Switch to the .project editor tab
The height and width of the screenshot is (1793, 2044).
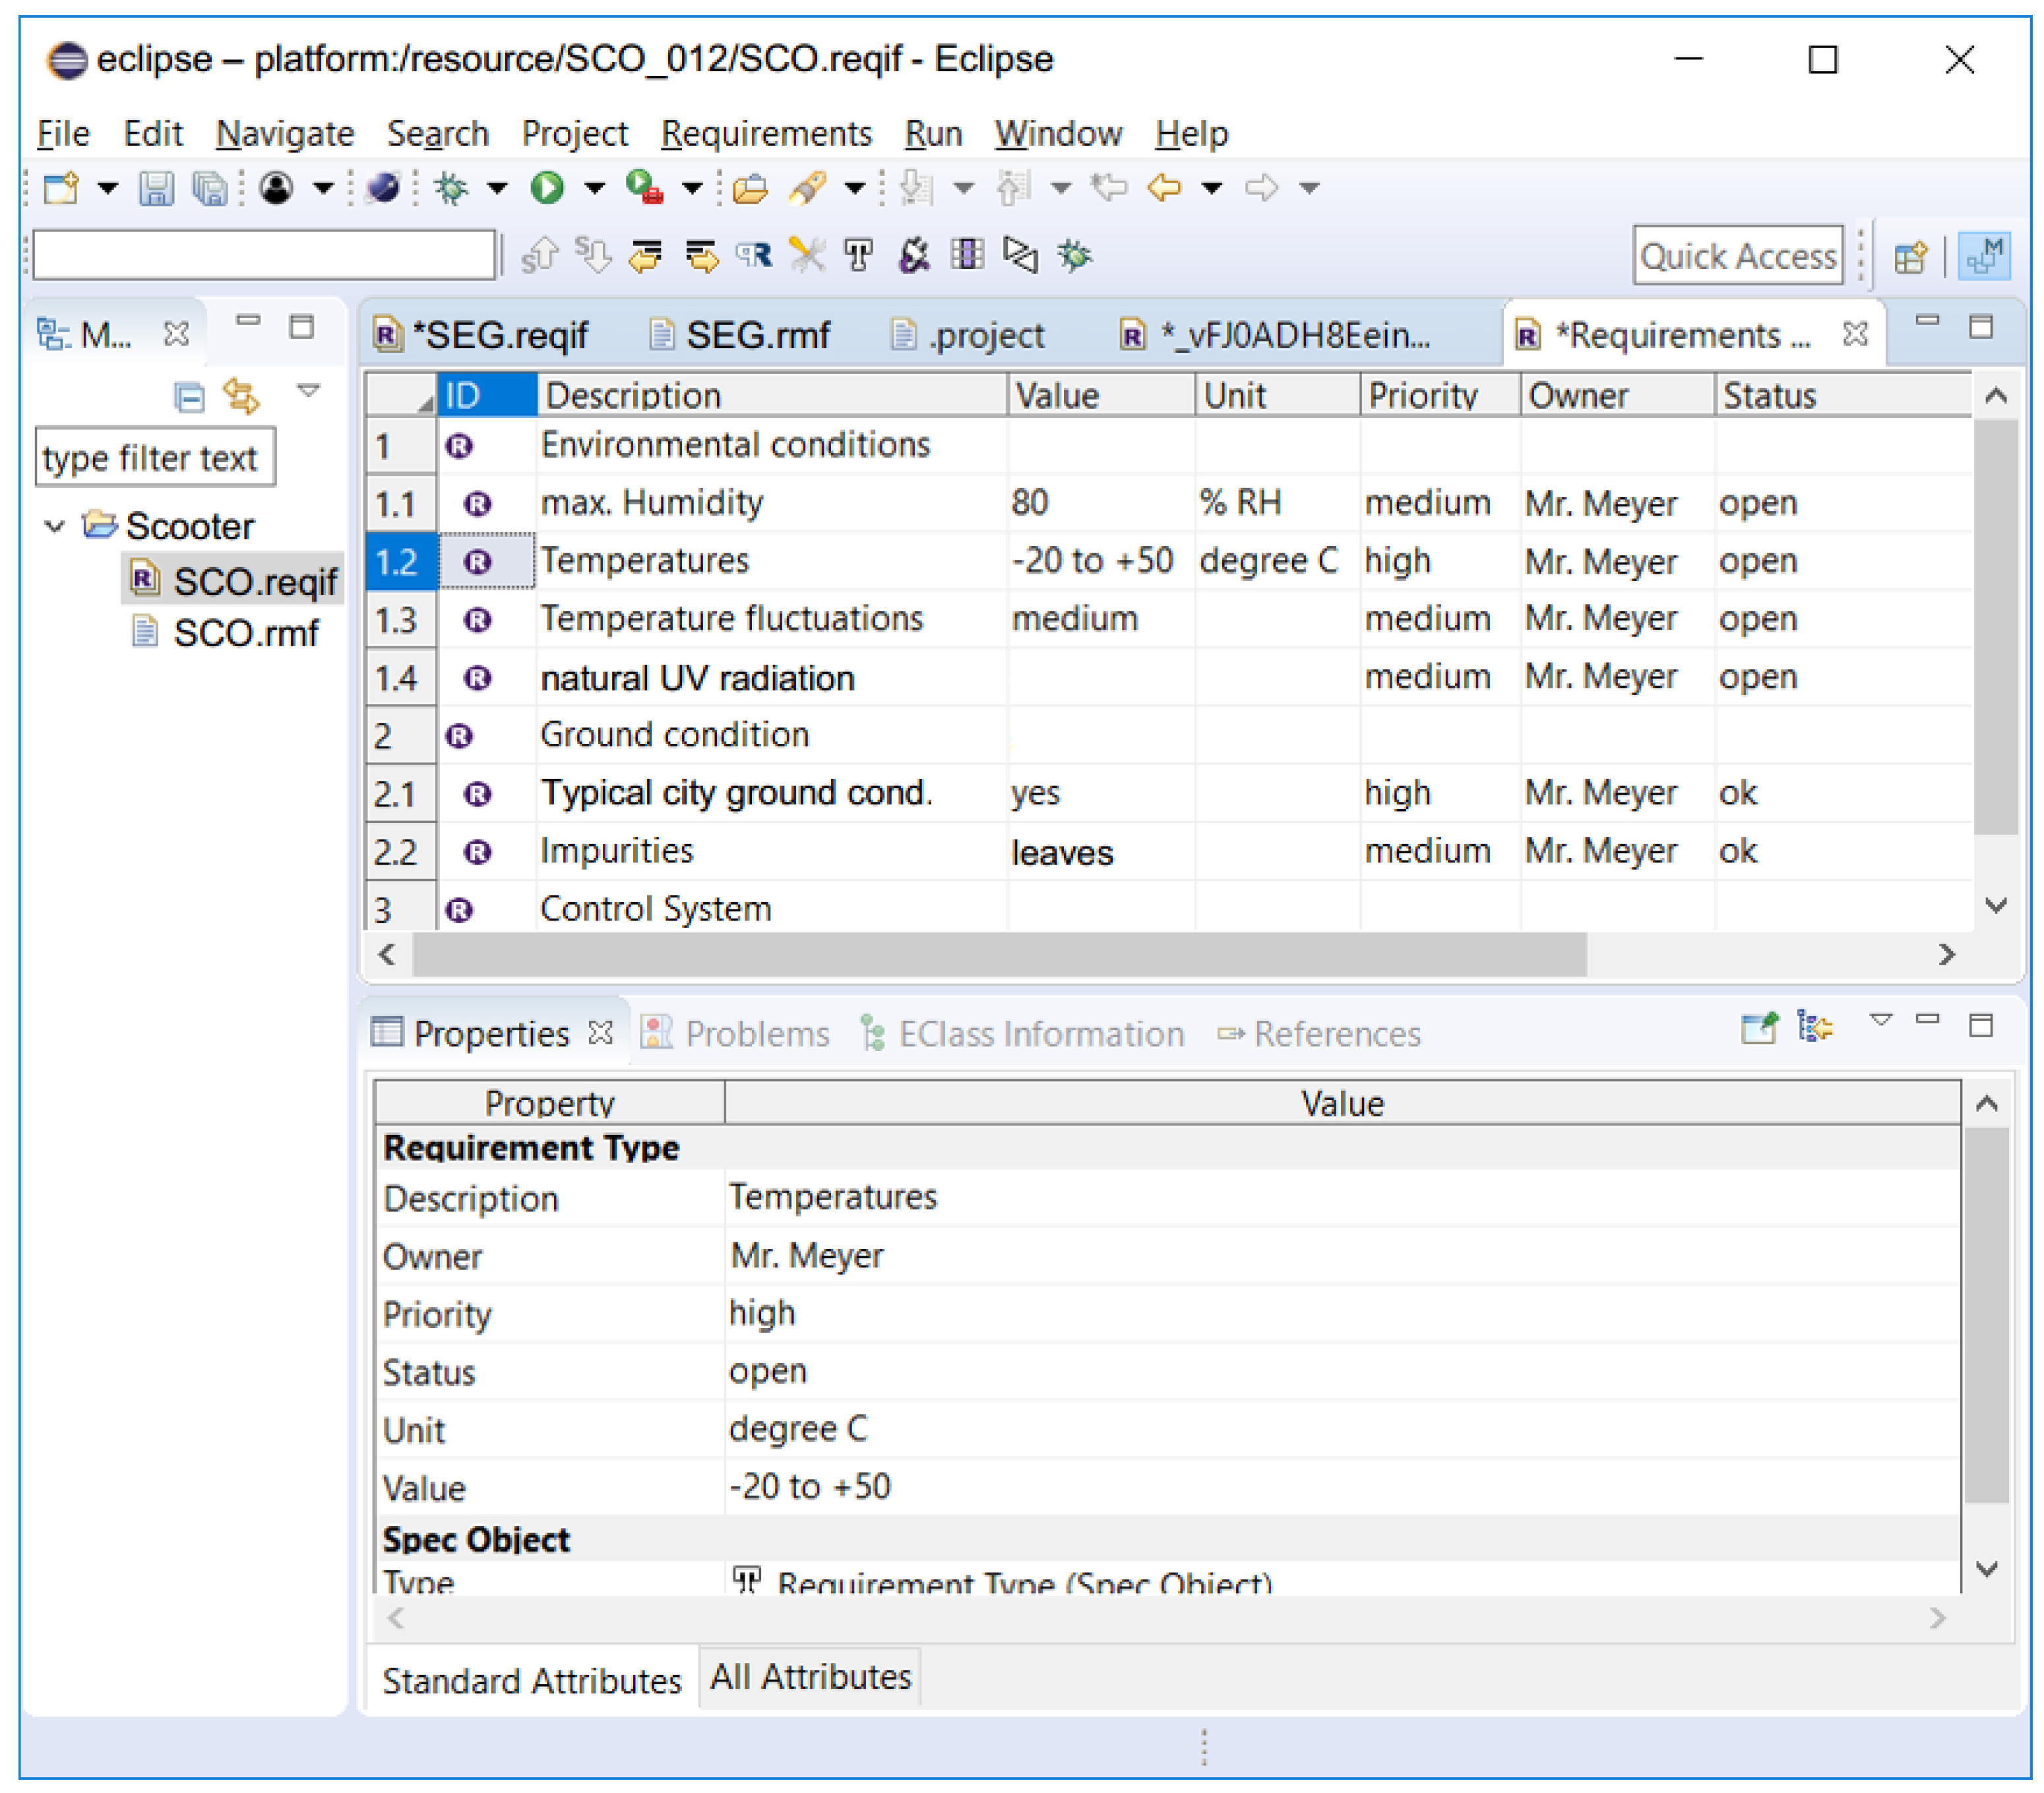(x=968, y=335)
